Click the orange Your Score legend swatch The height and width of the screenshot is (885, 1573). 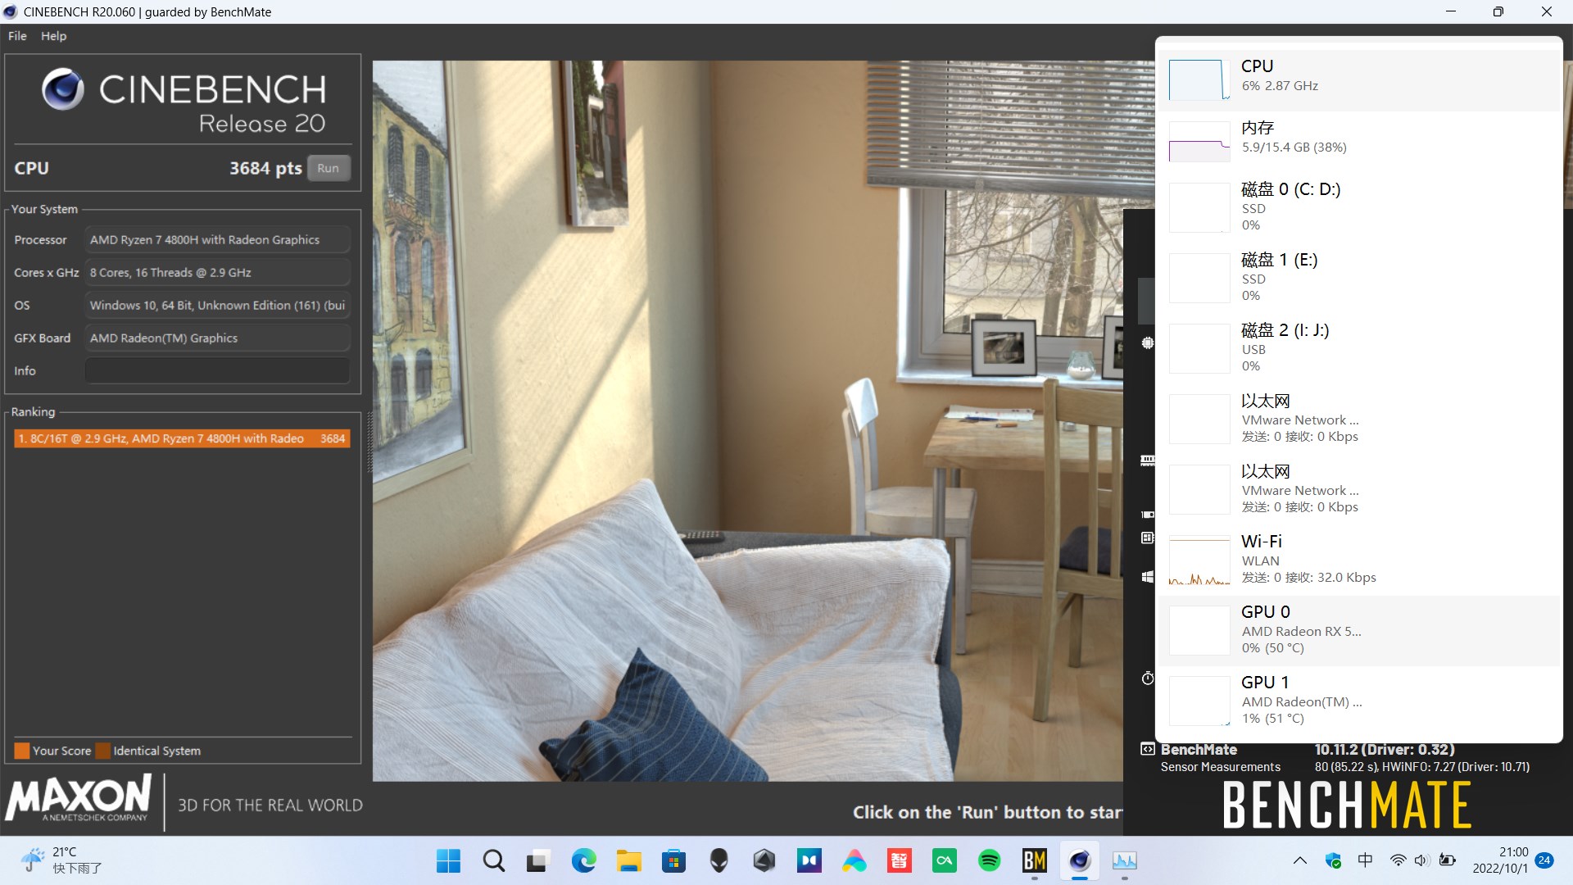[22, 751]
